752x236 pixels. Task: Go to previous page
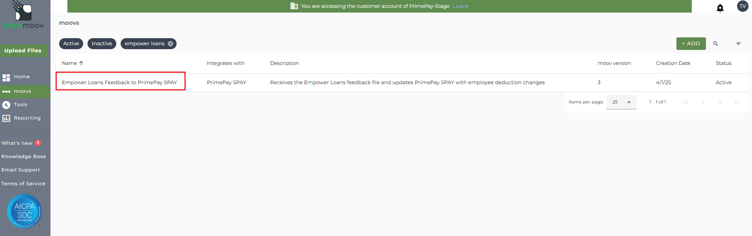click(x=703, y=102)
